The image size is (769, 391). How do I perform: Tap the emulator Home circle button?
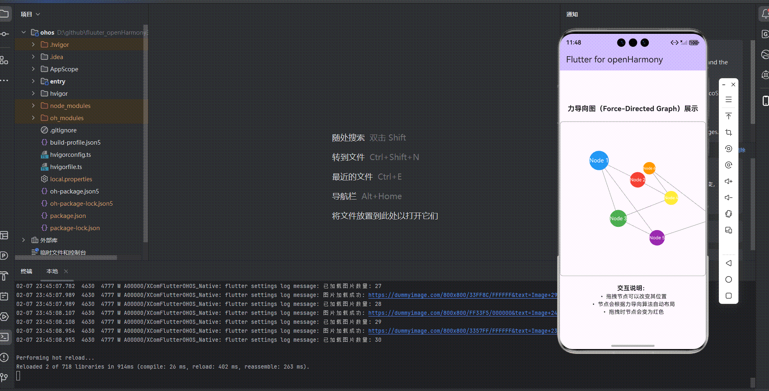(729, 279)
